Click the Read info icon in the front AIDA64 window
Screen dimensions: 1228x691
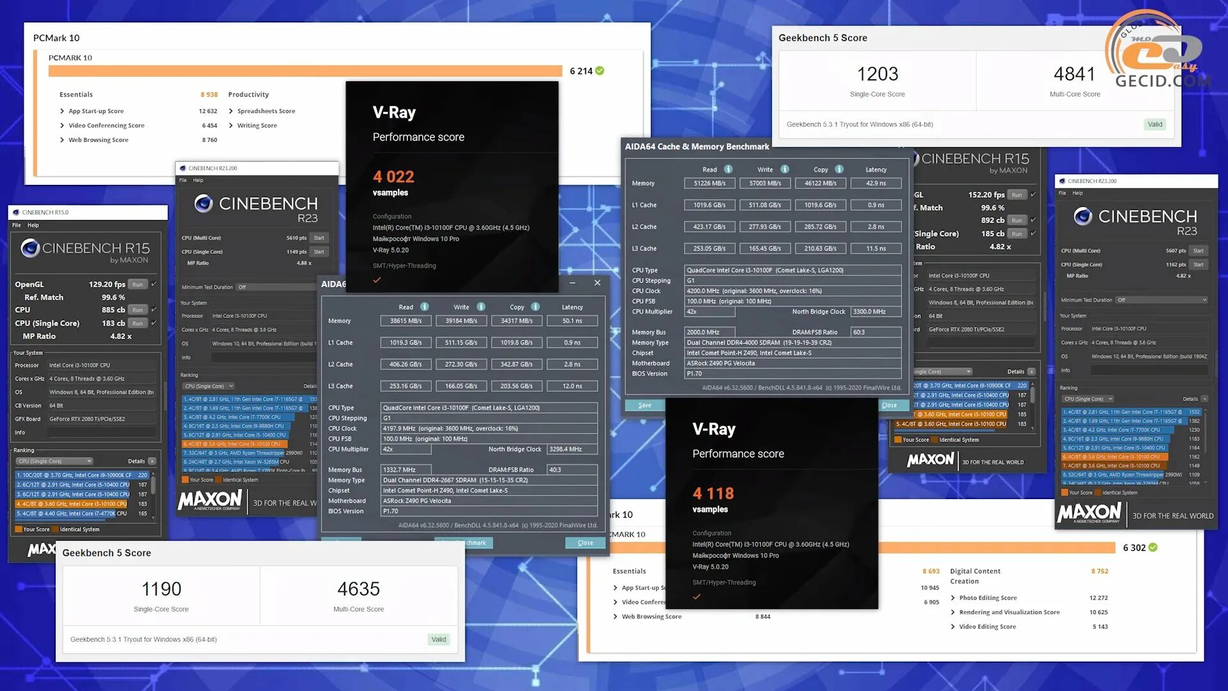coord(425,307)
